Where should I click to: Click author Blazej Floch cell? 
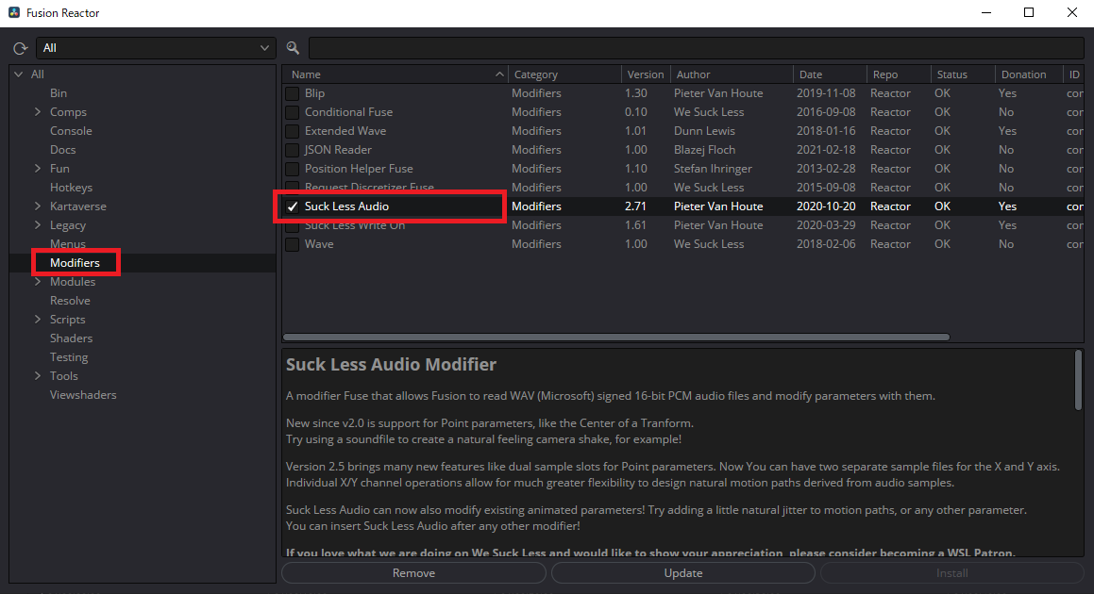coord(705,150)
